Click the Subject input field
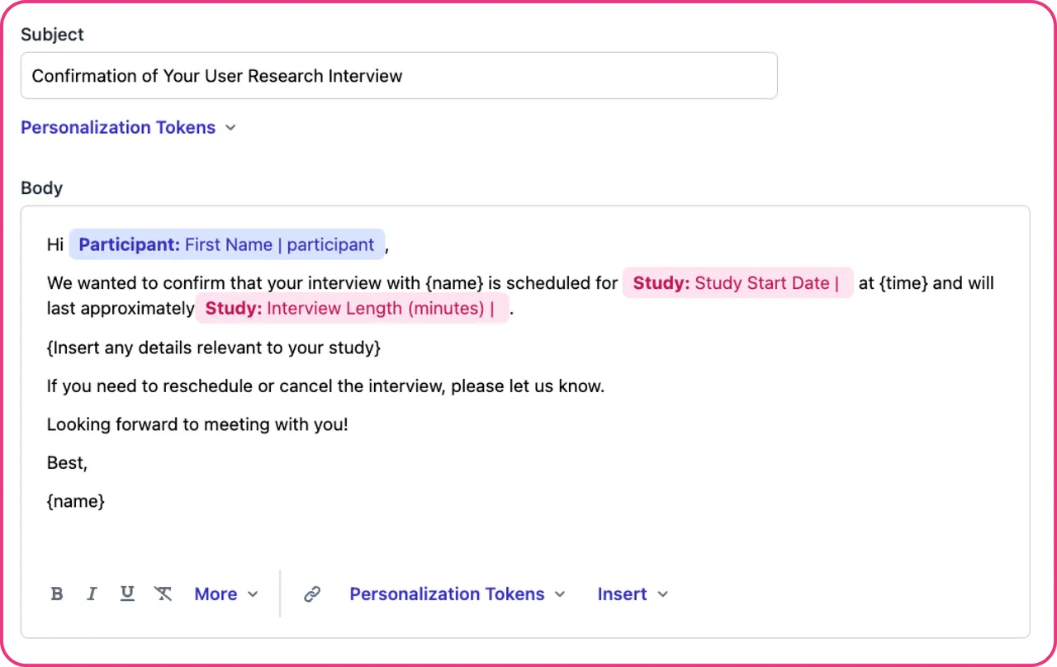 tap(399, 76)
